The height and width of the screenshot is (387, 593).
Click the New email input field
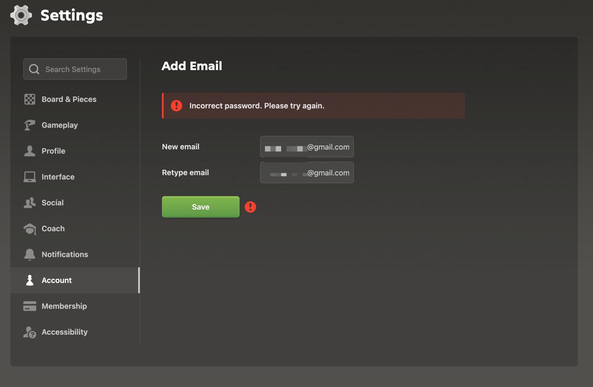pyautogui.click(x=307, y=147)
